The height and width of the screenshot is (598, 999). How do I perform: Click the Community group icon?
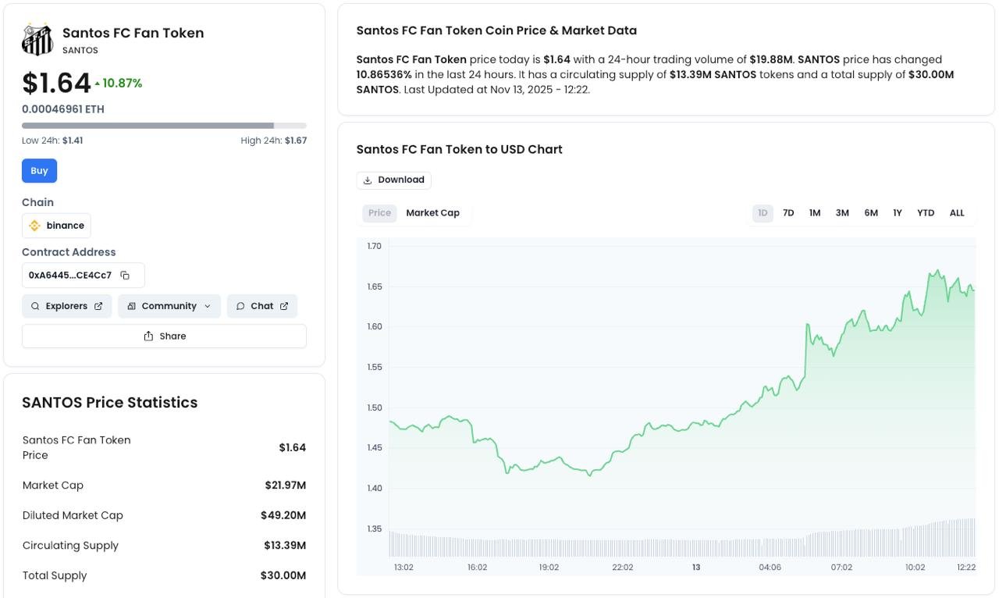[131, 306]
